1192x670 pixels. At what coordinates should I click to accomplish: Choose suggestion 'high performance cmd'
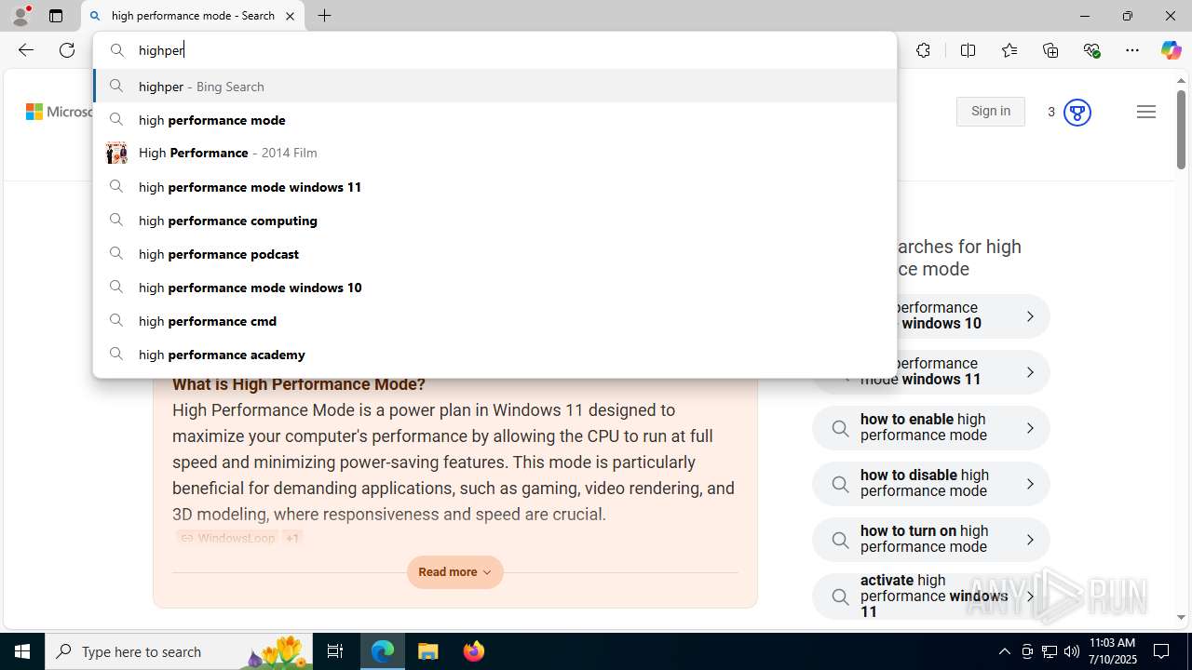coord(494,320)
